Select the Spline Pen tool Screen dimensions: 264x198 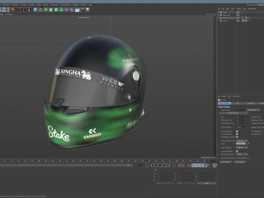pos(41,9)
